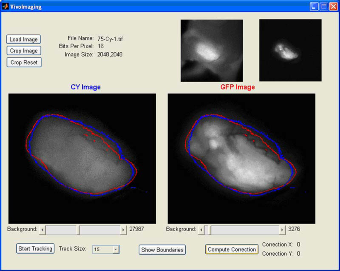Click Show Boundaries to display outlines

click(162, 250)
